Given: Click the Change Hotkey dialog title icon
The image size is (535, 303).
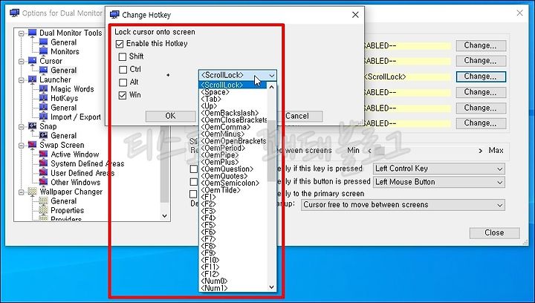Looking at the screenshot, I should 114,15.
